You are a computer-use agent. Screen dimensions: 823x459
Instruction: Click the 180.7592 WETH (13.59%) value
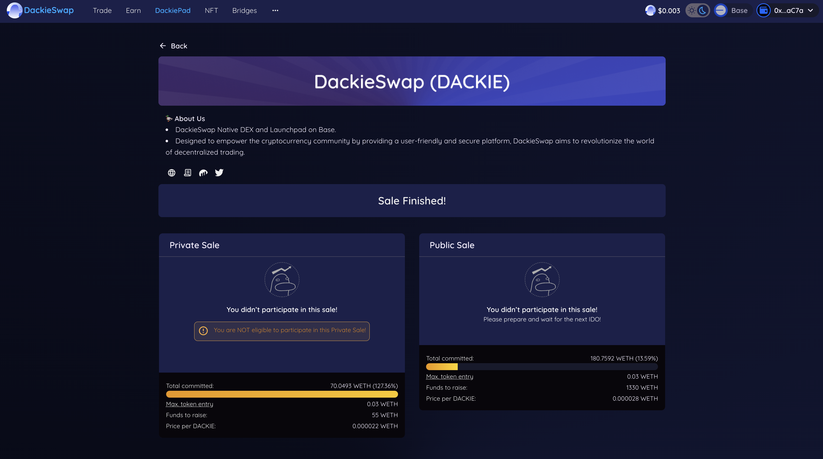click(x=624, y=358)
